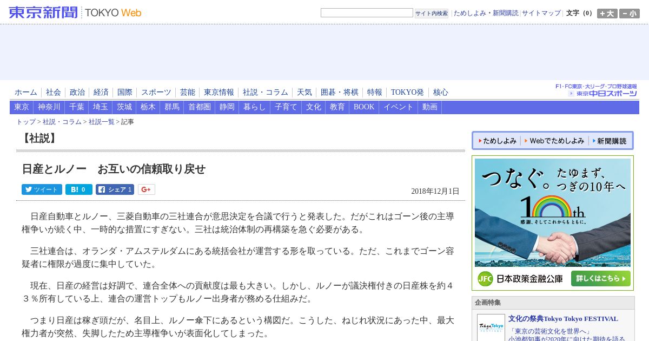Click the 企画特集 sidebar heading
Screen dimensions: 649x341
488,303
